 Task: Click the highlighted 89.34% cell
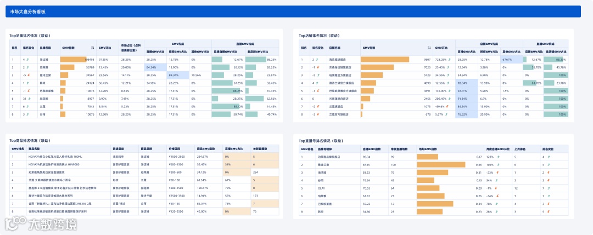(178, 75)
